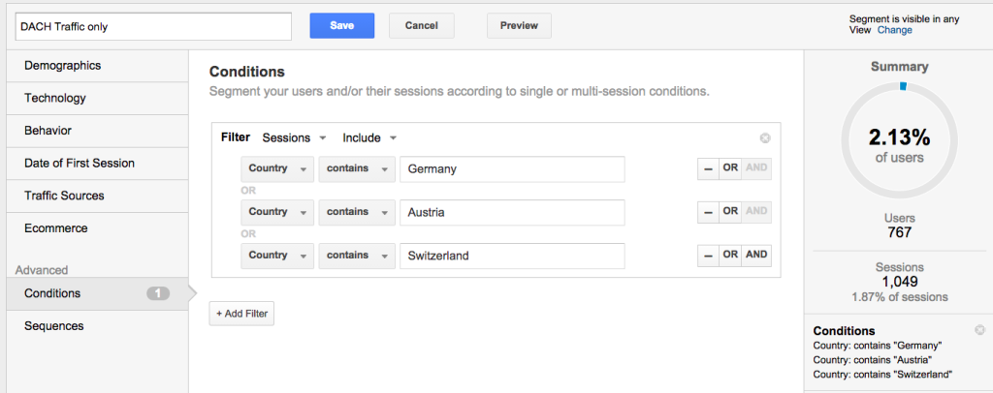
Task: Go to the Sequences section
Action: (98, 326)
